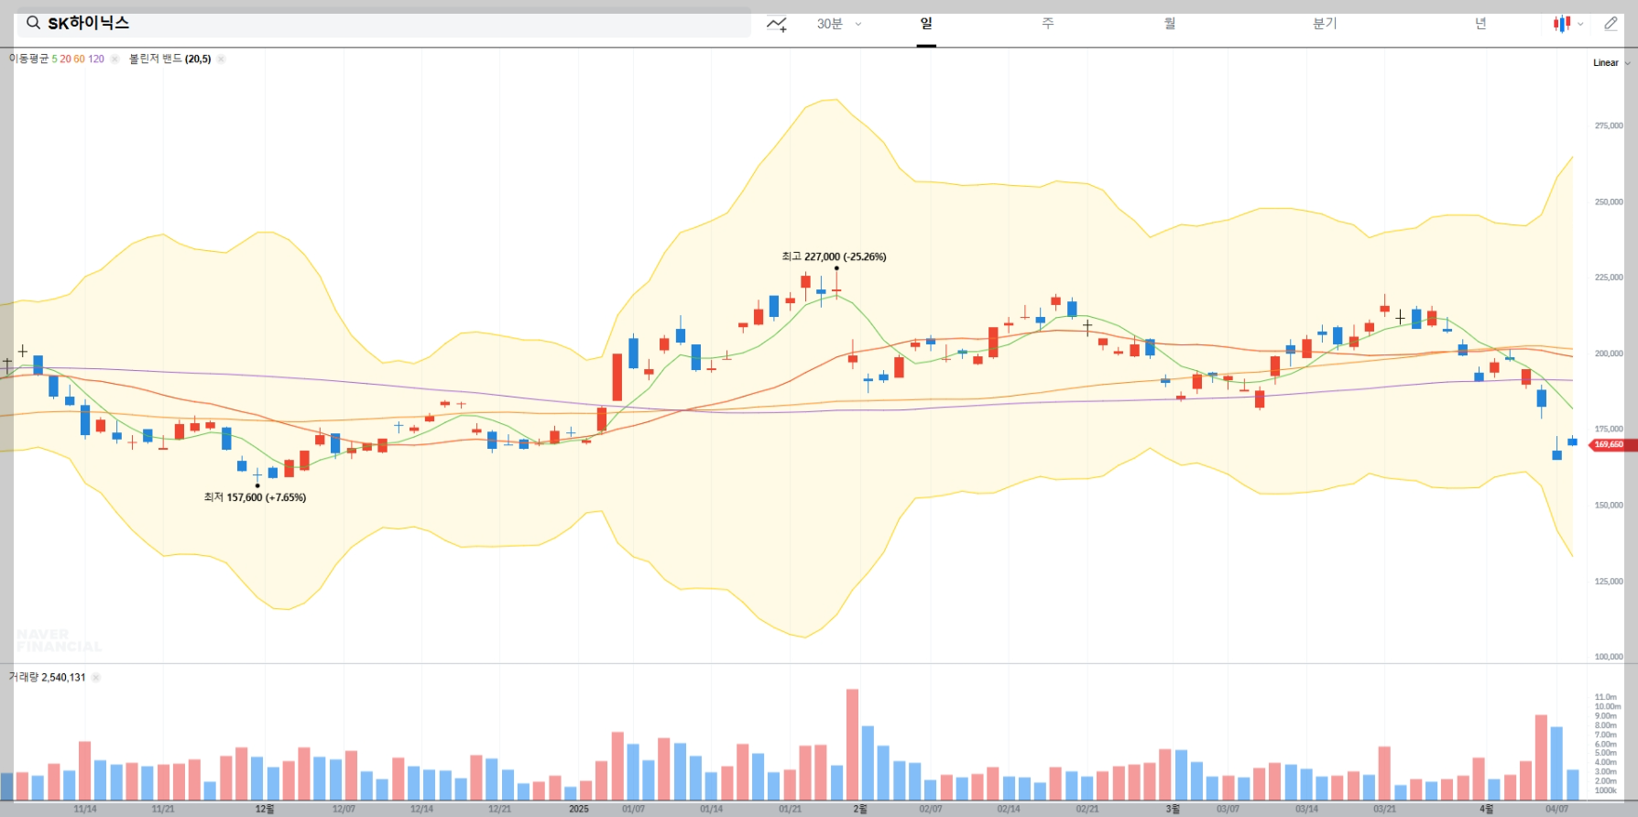Click the 4월 date axis label
The image size is (1638, 817).
tap(1486, 809)
